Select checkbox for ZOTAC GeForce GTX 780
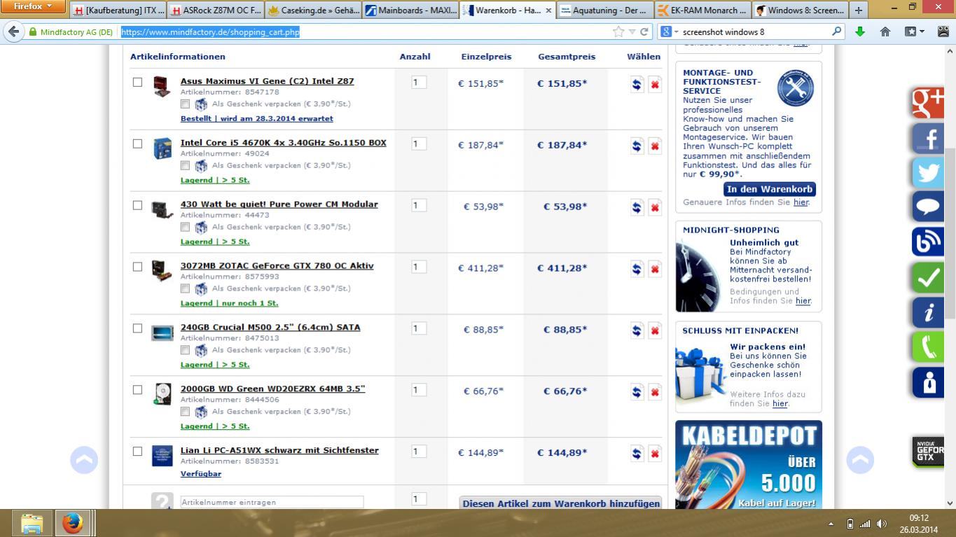 point(137,267)
